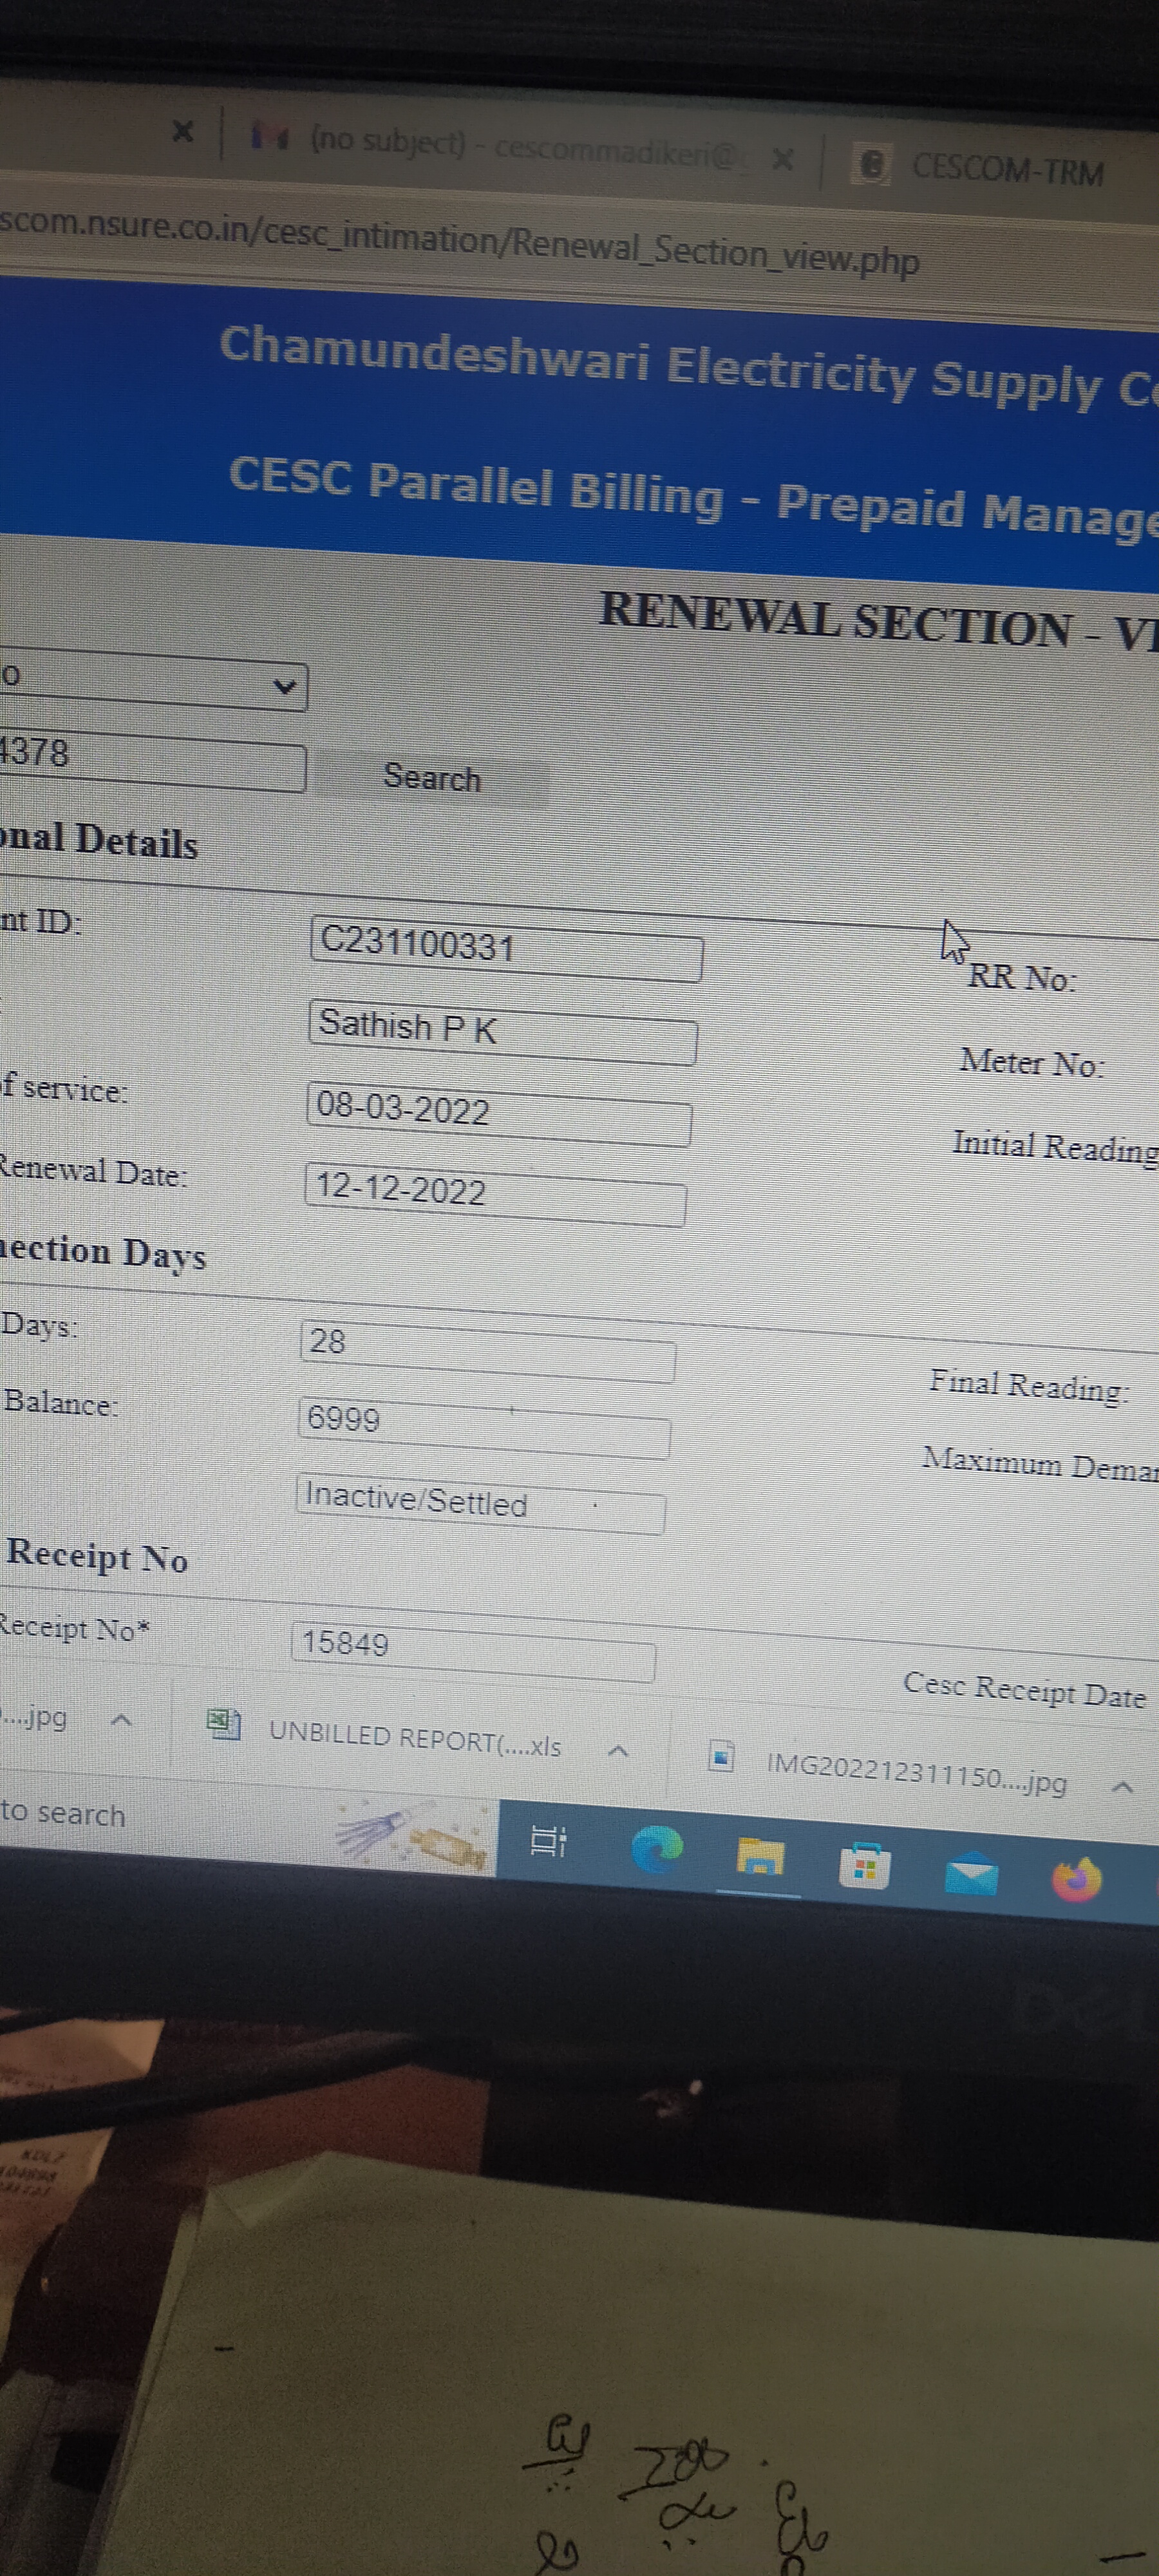Click the Maximum Demand label

[1040, 1464]
